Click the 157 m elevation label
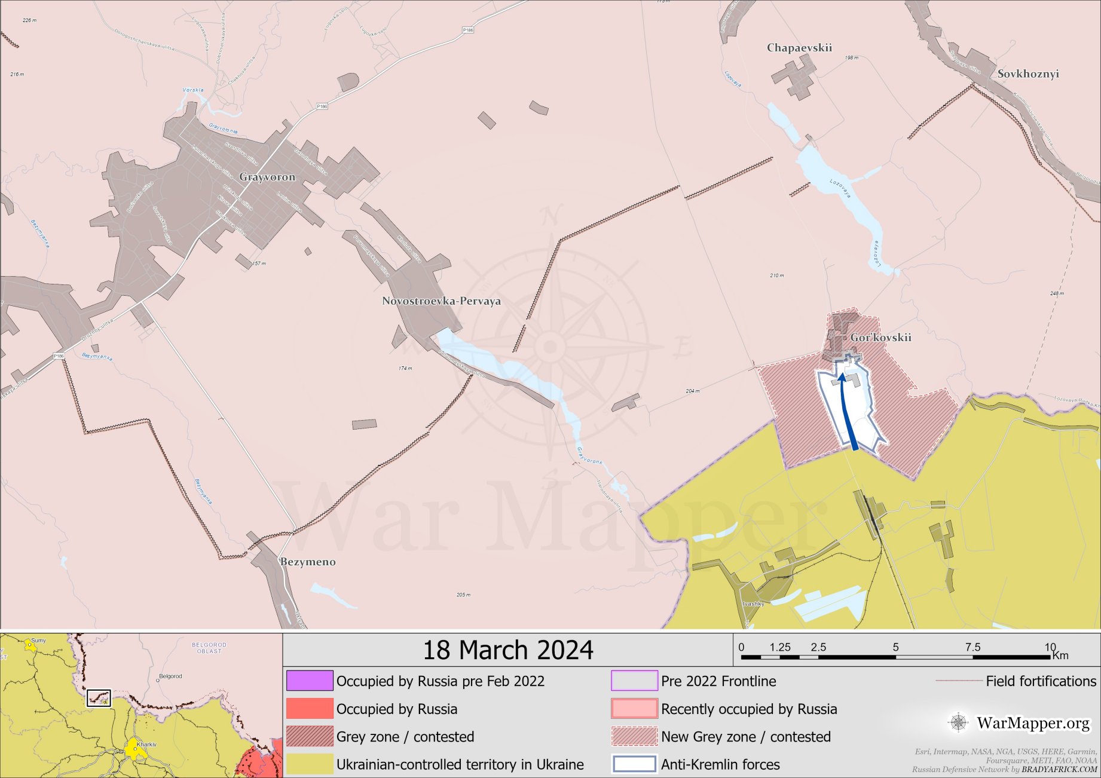Image resolution: width=1101 pixels, height=778 pixels. [x=259, y=264]
